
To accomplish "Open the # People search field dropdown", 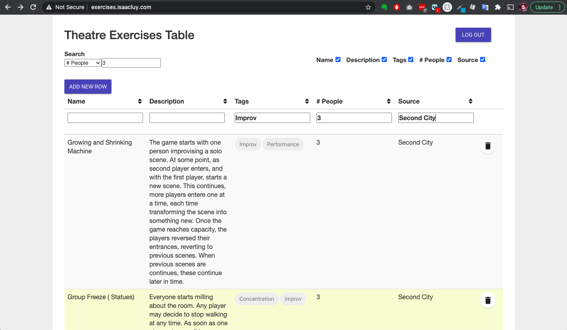I will [83, 63].
